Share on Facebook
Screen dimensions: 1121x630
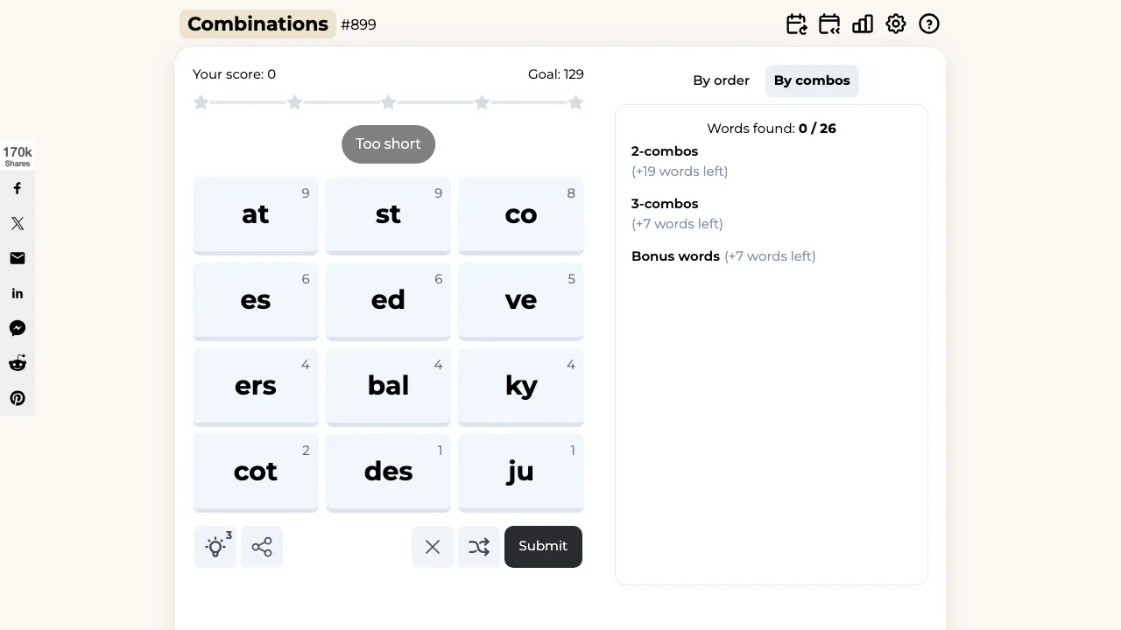pyautogui.click(x=18, y=188)
